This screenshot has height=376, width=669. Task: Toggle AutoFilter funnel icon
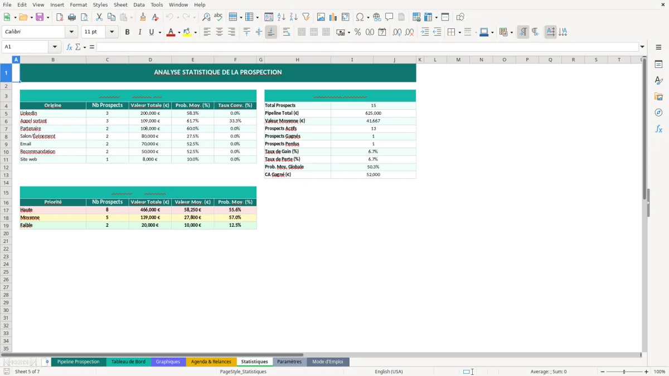click(306, 17)
